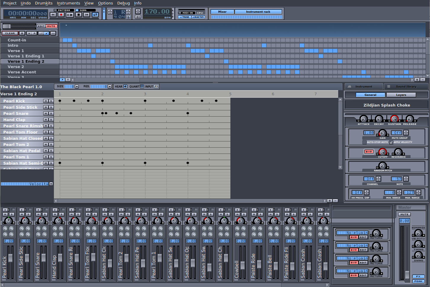Switch to the Layers tab
Image resolution: width=430 pixels, height=287 pixels.
pyautogui.click(x=401, y=95)
